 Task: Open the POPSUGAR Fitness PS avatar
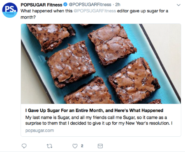coord(10,10)
